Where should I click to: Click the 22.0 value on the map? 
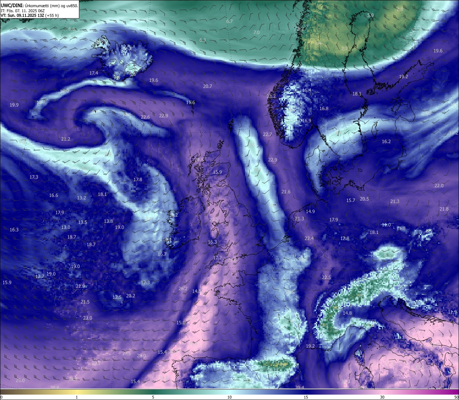pyautogui.click(x=439, y=186)
